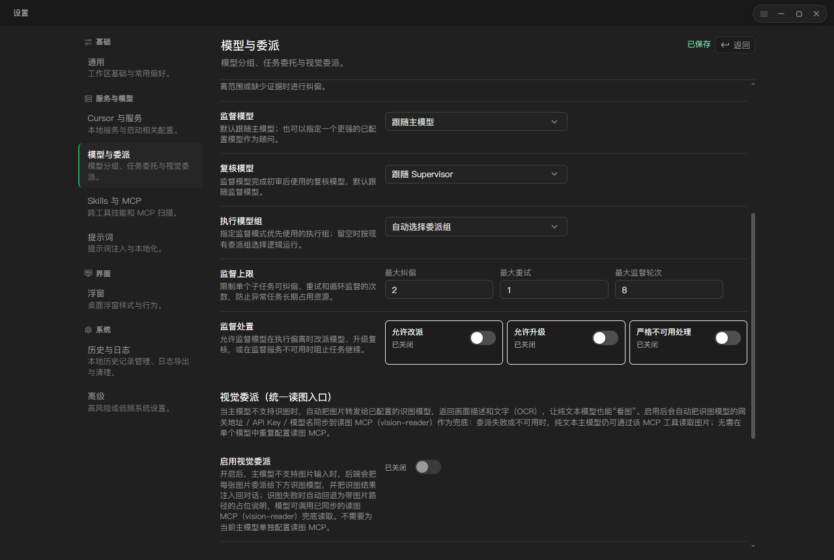Click the hamburger menu icon in title bar
This screenshot has width=834, height=560.
pos(764,14)
